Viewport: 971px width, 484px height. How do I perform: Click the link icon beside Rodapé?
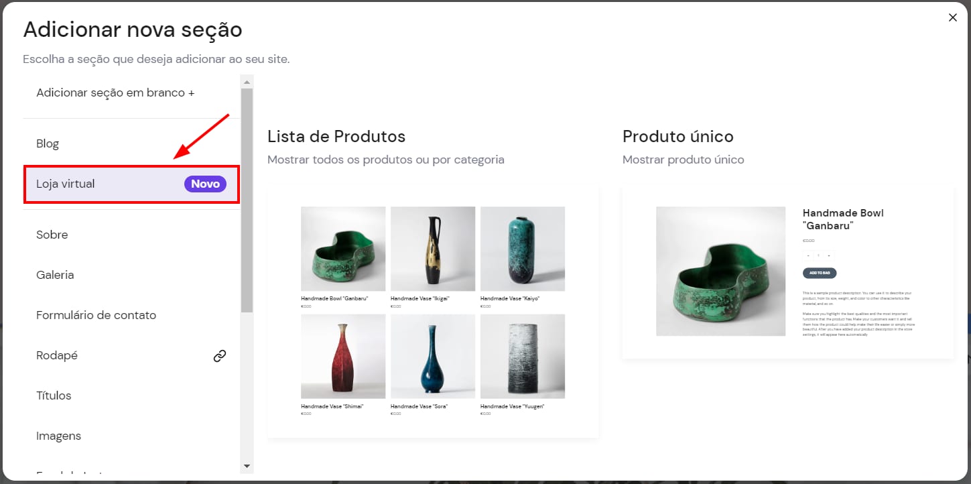pyautogui.click(x=220, y=356)
